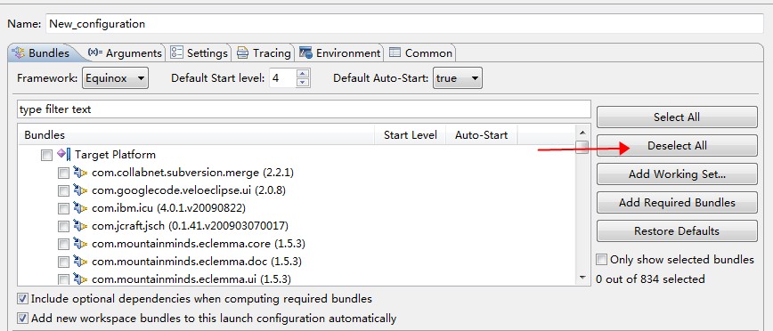The image size is (773, 331).
Task: Click the Name field New_configuration
Action: pyautogui.click(x=404, y=24)
